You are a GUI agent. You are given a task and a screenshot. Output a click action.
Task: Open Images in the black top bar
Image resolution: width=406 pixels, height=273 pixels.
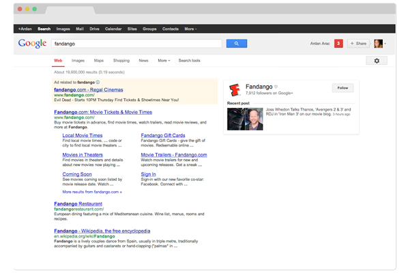tap(63, 29)
